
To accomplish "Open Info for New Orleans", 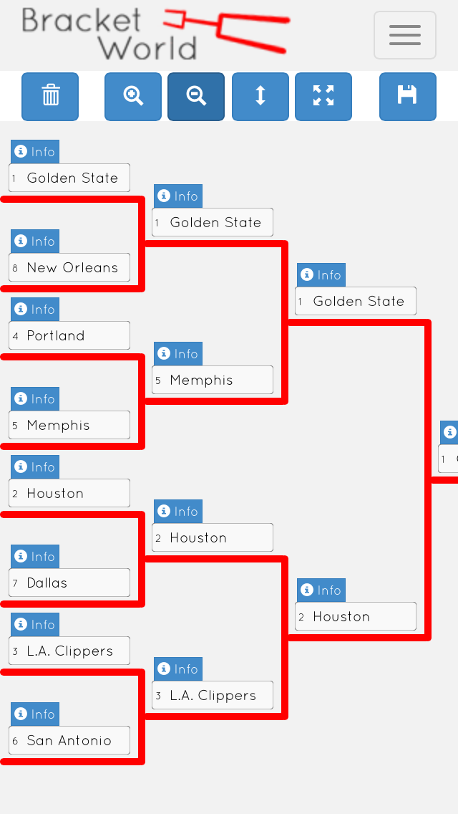I will (x=35, y=241).
